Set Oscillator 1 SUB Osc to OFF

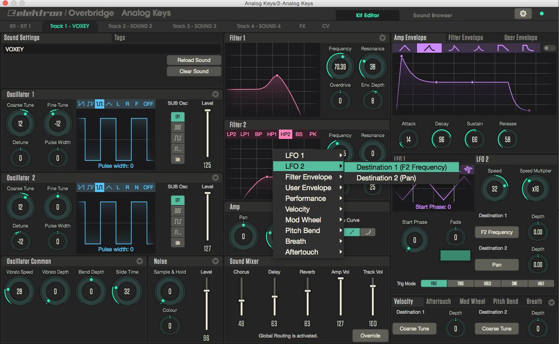point(178,117)
